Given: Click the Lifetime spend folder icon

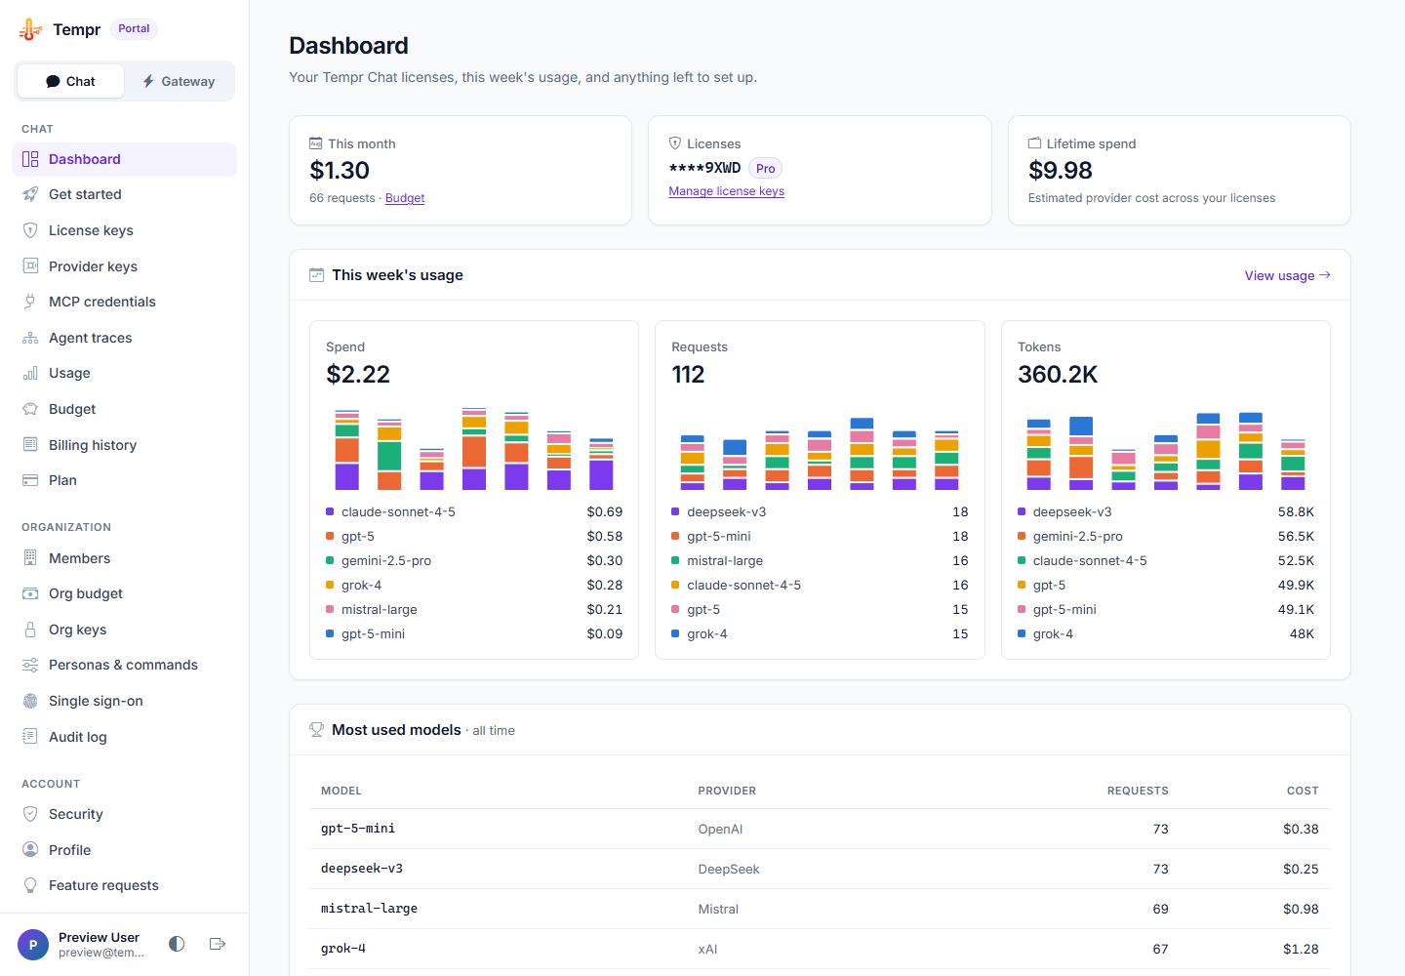Looking at the screenshot, I should (x=1035, y=143).
